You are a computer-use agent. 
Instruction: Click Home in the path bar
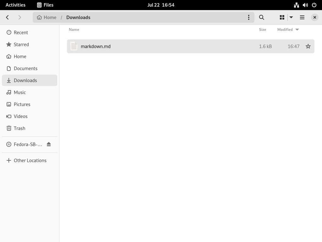pos(47,17)
